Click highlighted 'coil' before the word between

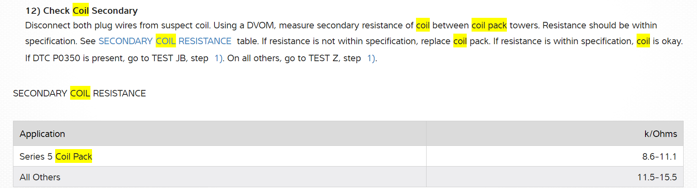tap(422, 26)
